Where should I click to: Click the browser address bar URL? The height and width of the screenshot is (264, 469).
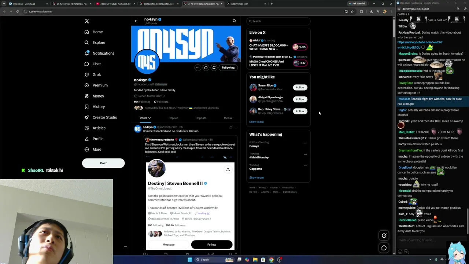tap(41, 11)
